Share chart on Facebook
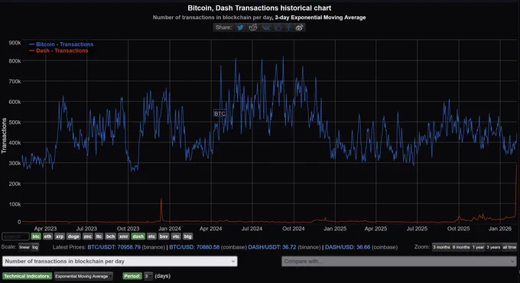The height and width of the screenshot is (283, 520). [289, 28]
